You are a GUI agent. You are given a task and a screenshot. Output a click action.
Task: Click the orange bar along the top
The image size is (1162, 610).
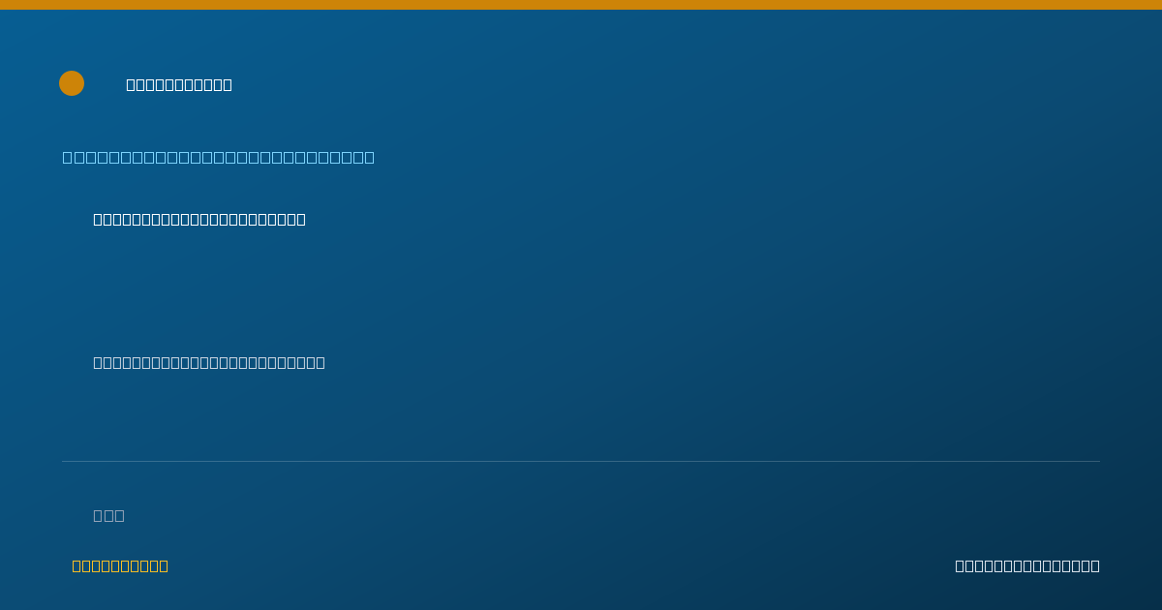[x=581, y=5]
